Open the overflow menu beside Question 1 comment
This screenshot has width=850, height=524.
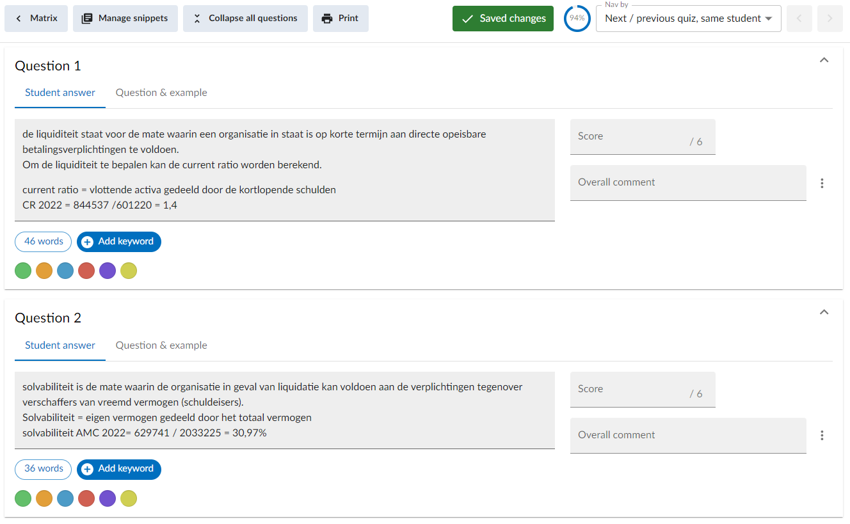click(x=822, y=183)
